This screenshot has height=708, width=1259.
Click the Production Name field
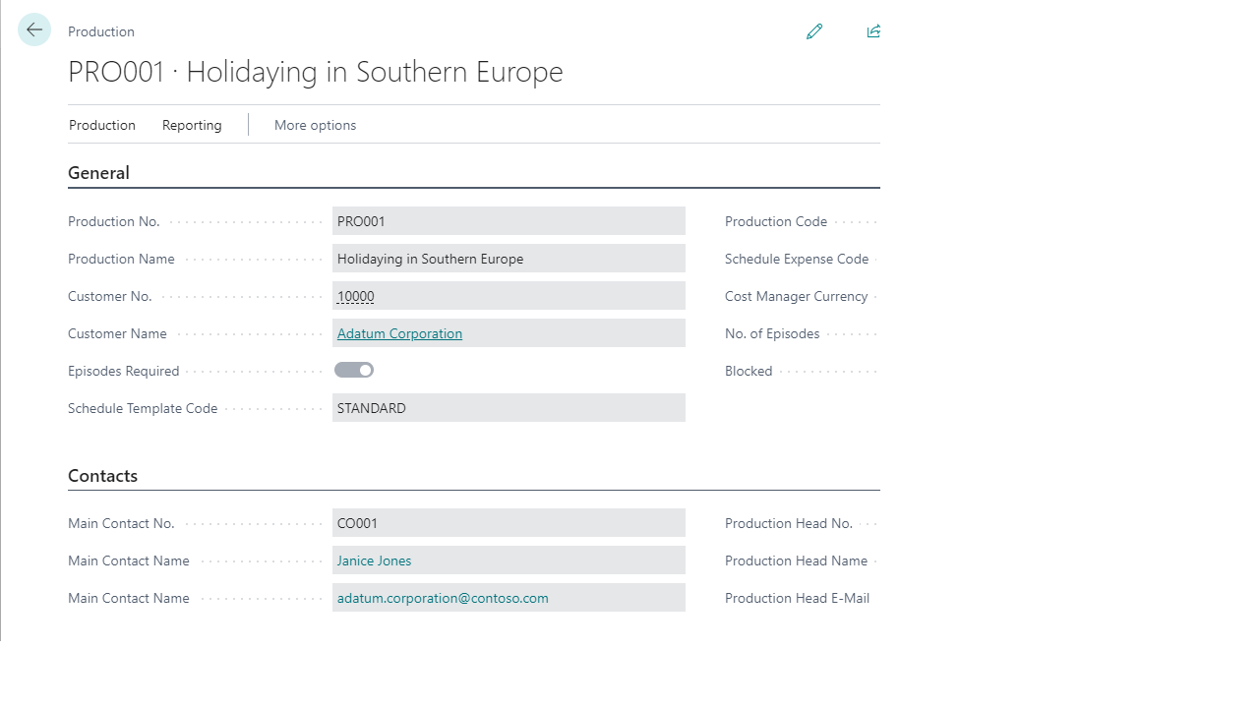click(509, 259)
